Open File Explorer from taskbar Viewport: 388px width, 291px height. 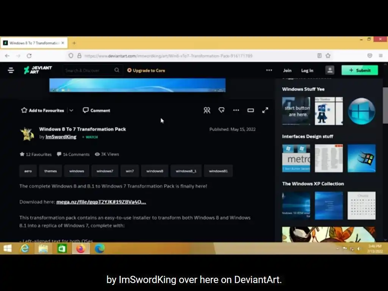click(x=43, y=249)
